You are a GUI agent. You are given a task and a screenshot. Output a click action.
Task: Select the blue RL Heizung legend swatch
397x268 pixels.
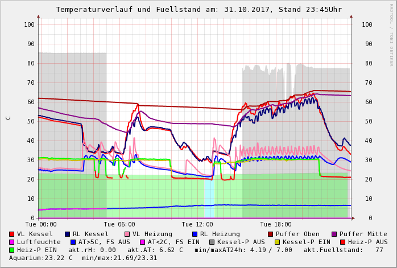195,234
